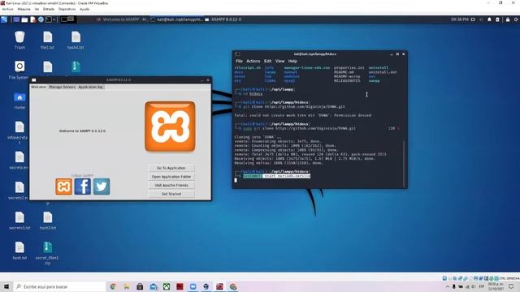The height and width of the screenshot is (292, 520).
Task: Open the Actions menu in terminal
Action: (253, 62)
